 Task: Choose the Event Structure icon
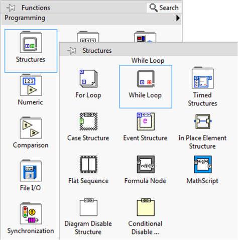(146, 122)
